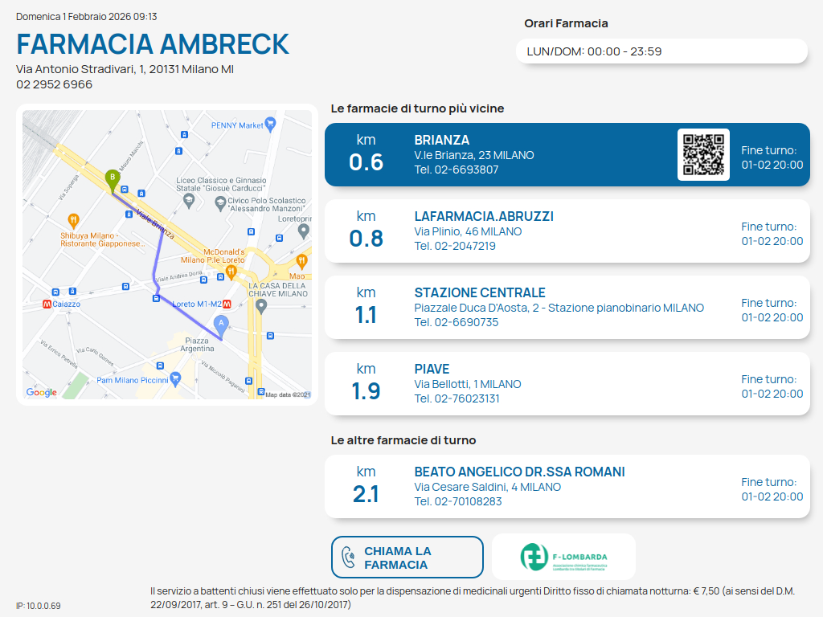Click the LUN/DOM opening hours box
This screenshot has height=617, width=823.
click(661, 51)
